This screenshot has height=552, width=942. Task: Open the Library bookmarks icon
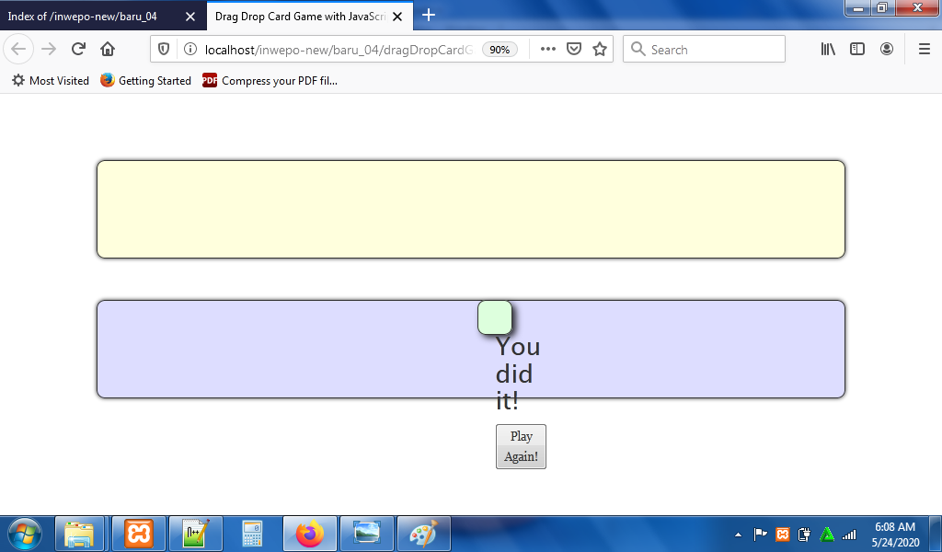coord(828,50)
